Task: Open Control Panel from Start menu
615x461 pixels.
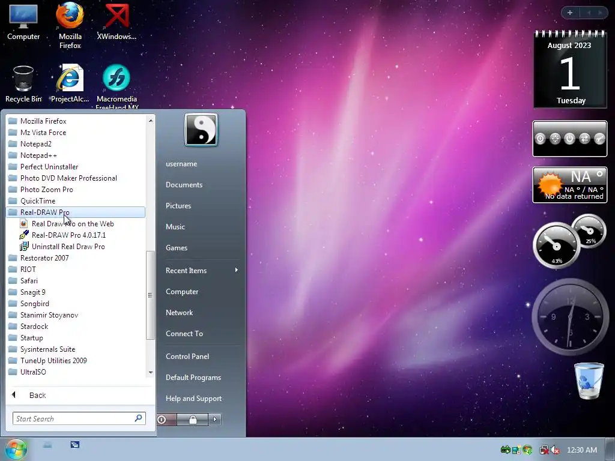Action: coord(187,357)
